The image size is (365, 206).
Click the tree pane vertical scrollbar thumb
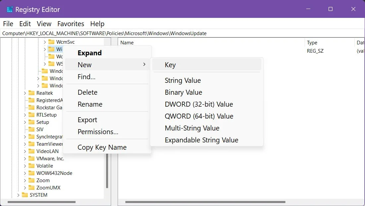[107, 171]
